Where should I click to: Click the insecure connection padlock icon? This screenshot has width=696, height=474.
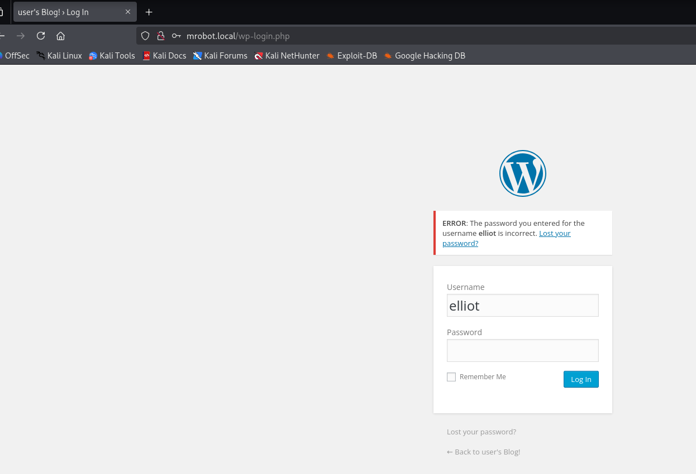161,36
